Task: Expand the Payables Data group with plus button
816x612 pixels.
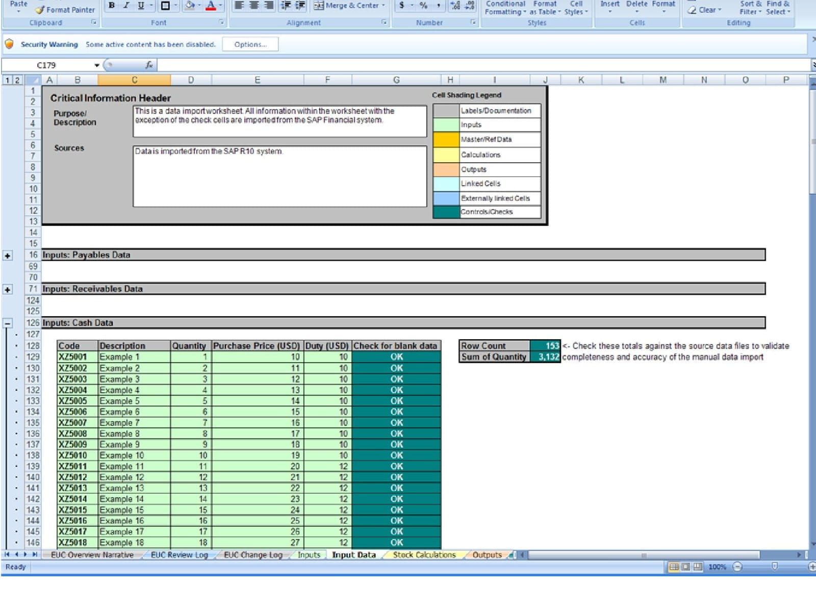Action: tap(8, 256)
